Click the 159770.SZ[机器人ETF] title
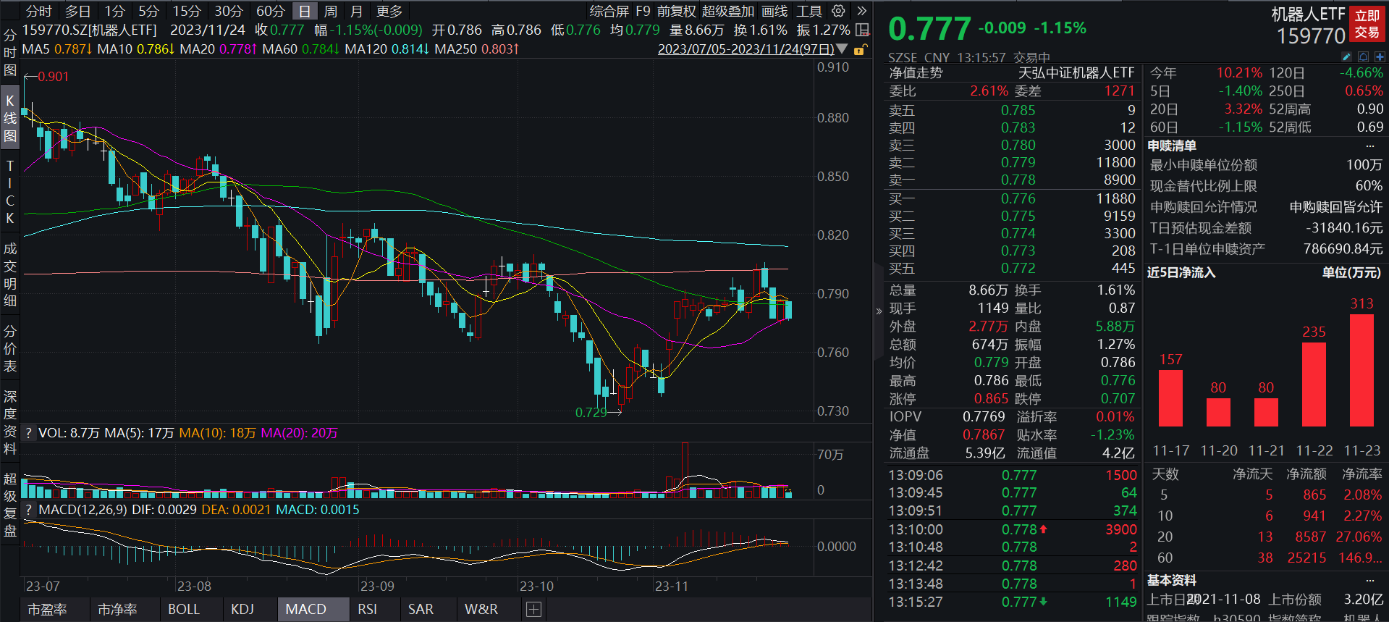The image size is (1389, 622). (x=89, y=30)
